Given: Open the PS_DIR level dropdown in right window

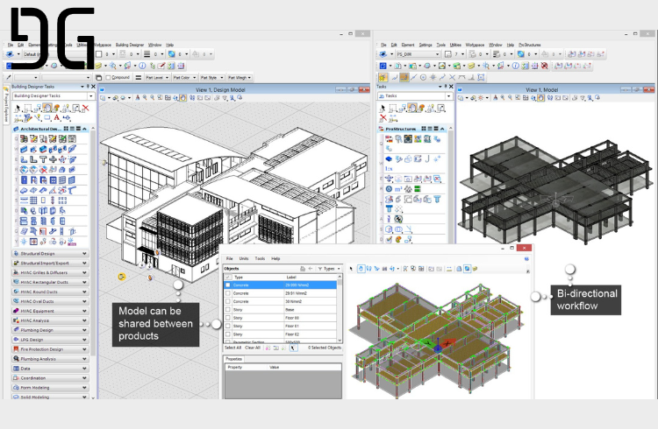Looking at the screenshot, I should (x=418, y=54).
